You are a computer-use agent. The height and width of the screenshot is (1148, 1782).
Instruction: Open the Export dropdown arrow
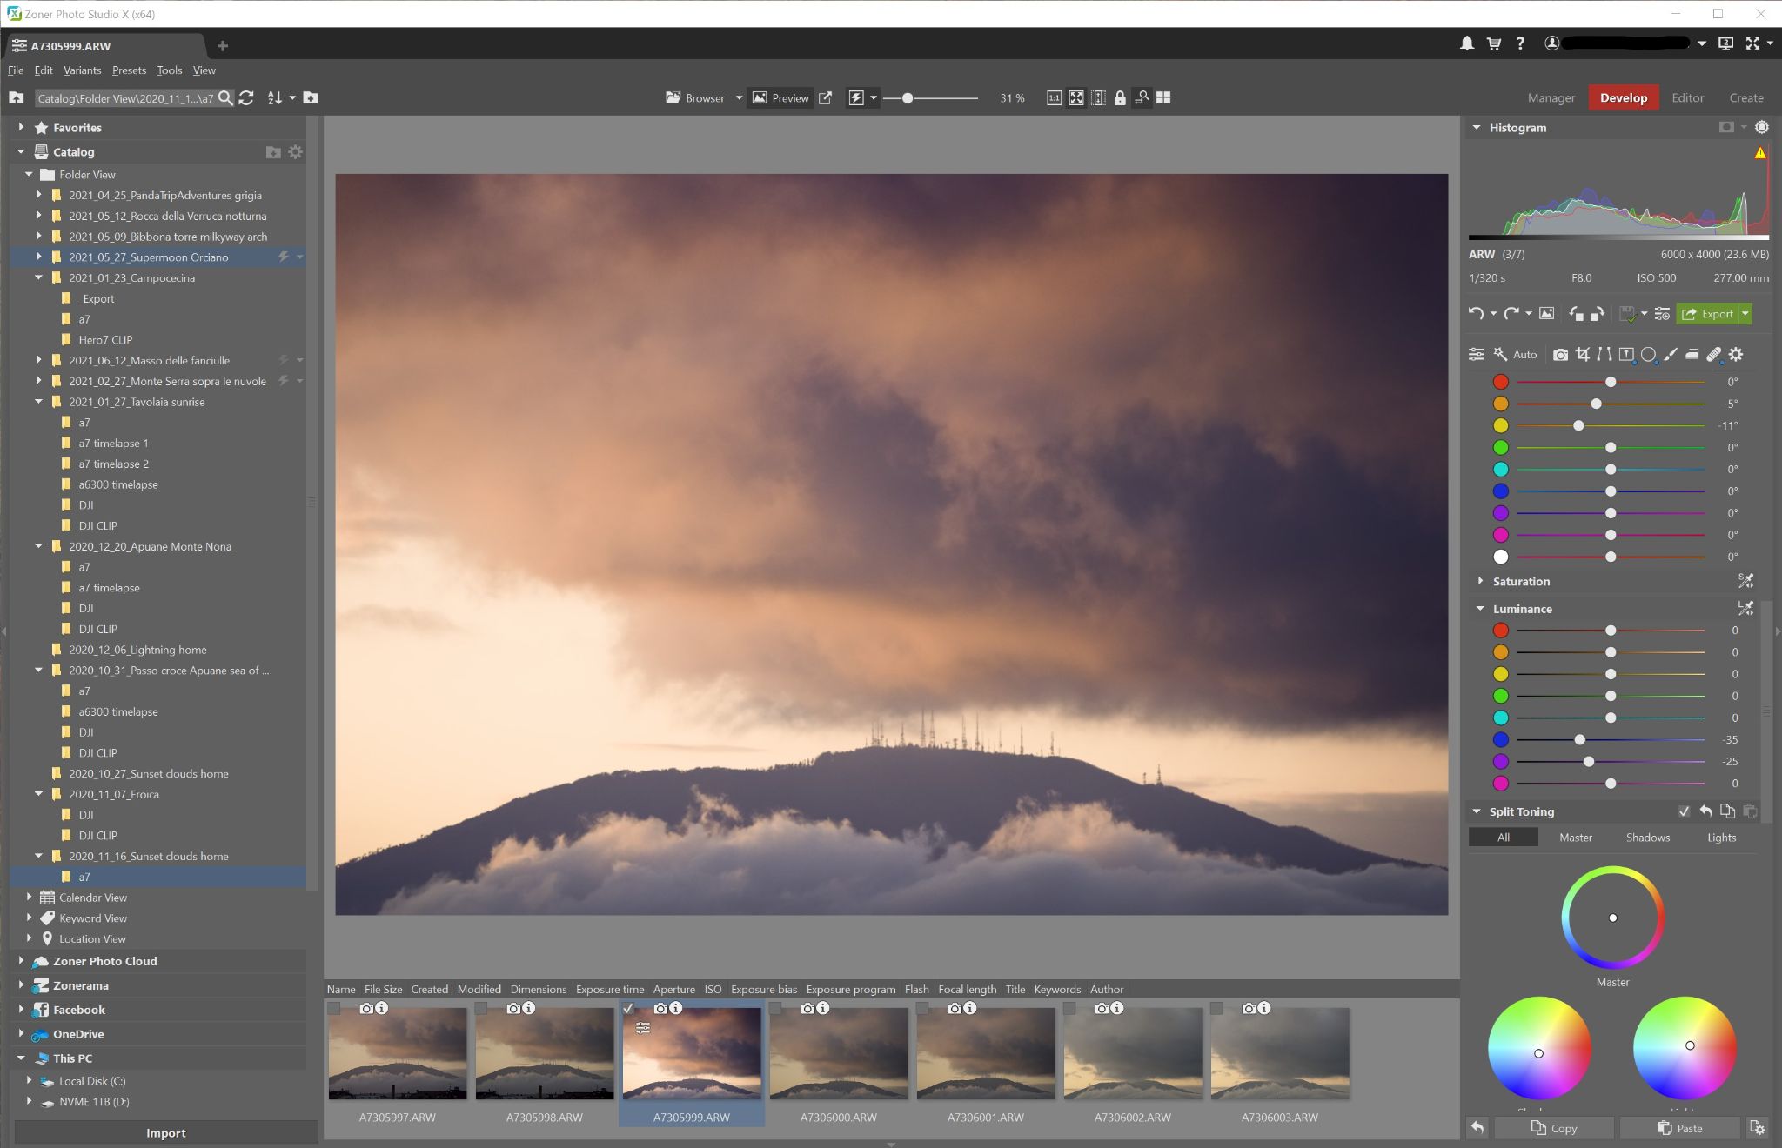1745,314
